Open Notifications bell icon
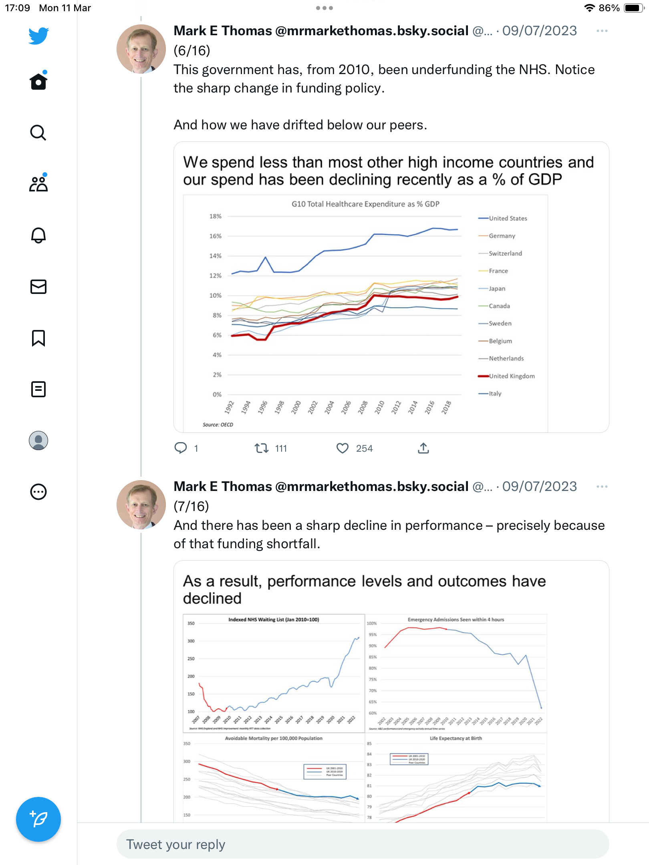 point(38,235)
